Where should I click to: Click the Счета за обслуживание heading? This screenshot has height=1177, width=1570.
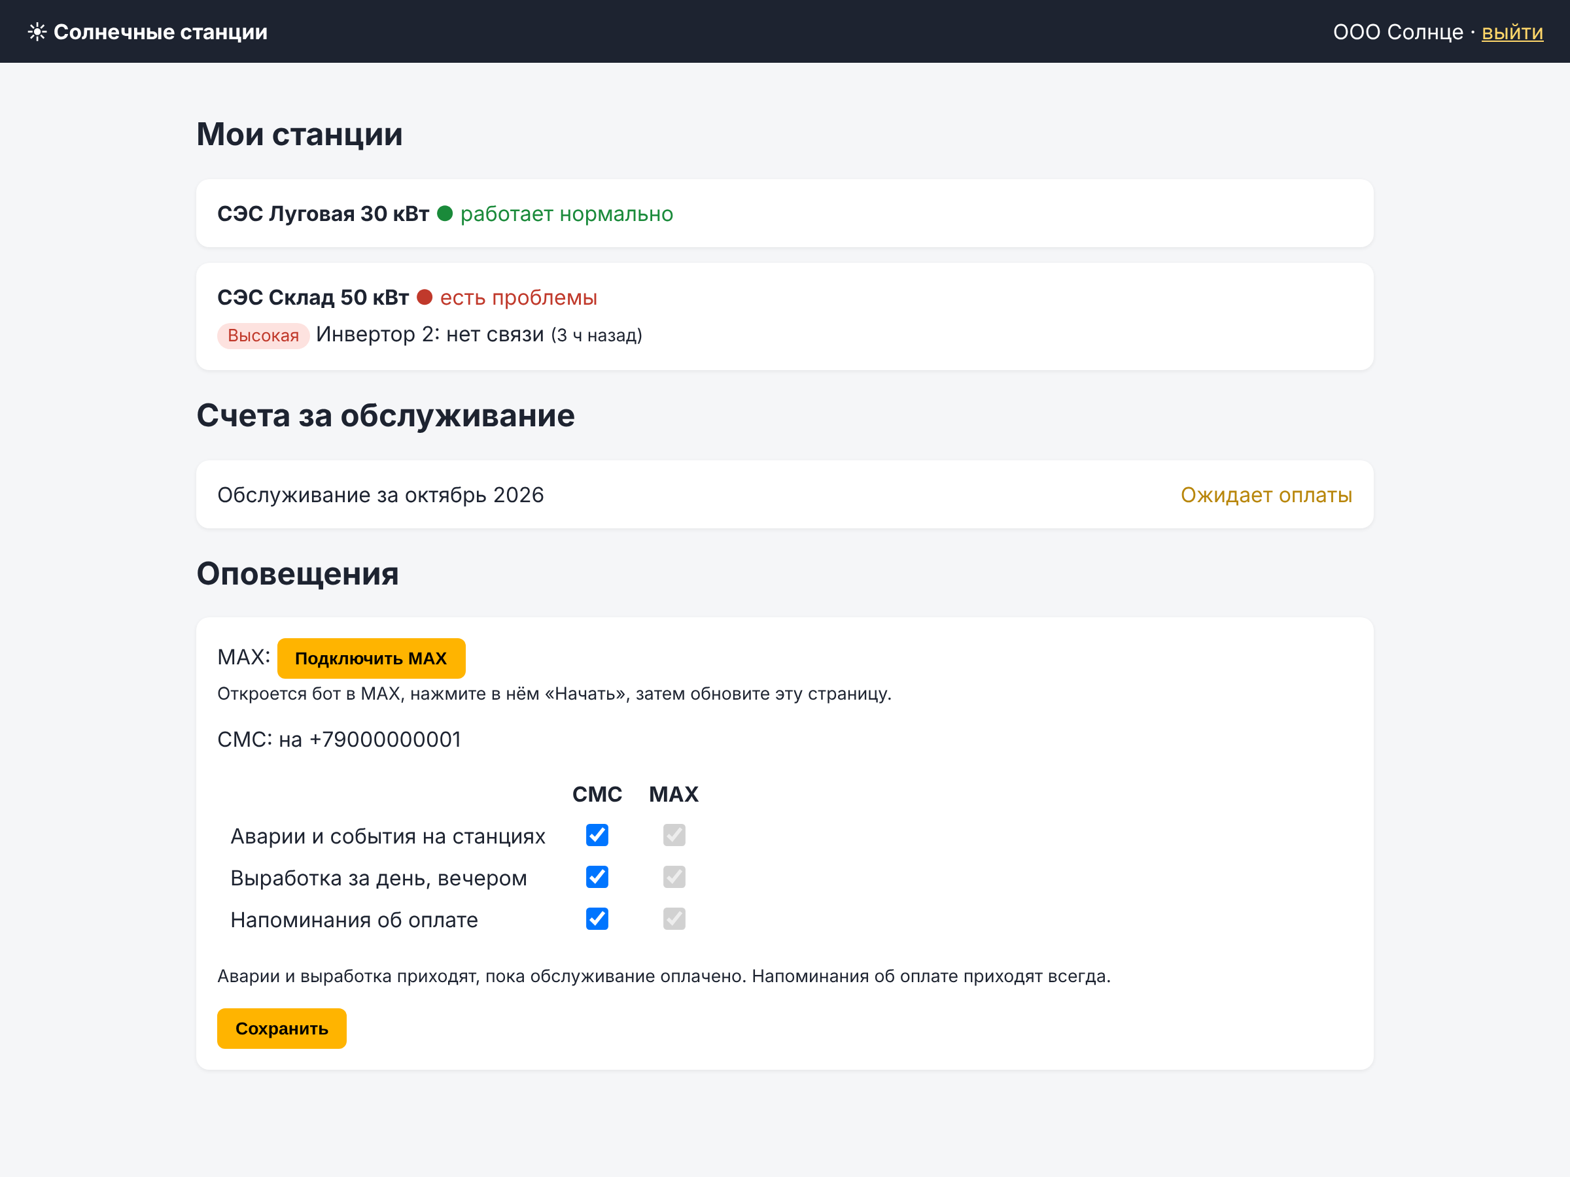coord(385,416)
